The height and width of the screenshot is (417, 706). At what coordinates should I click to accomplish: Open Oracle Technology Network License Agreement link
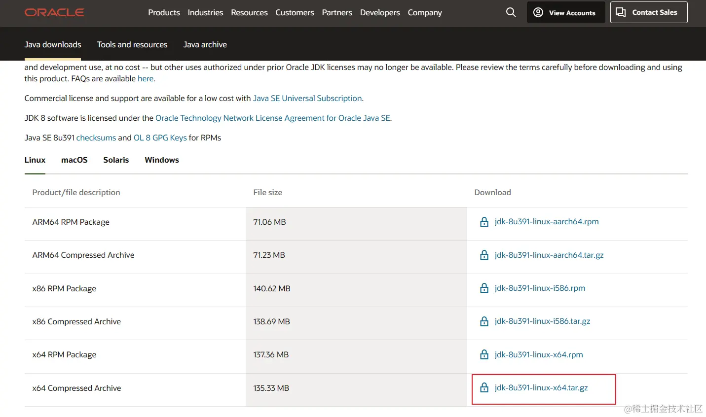tap(273, 118)
